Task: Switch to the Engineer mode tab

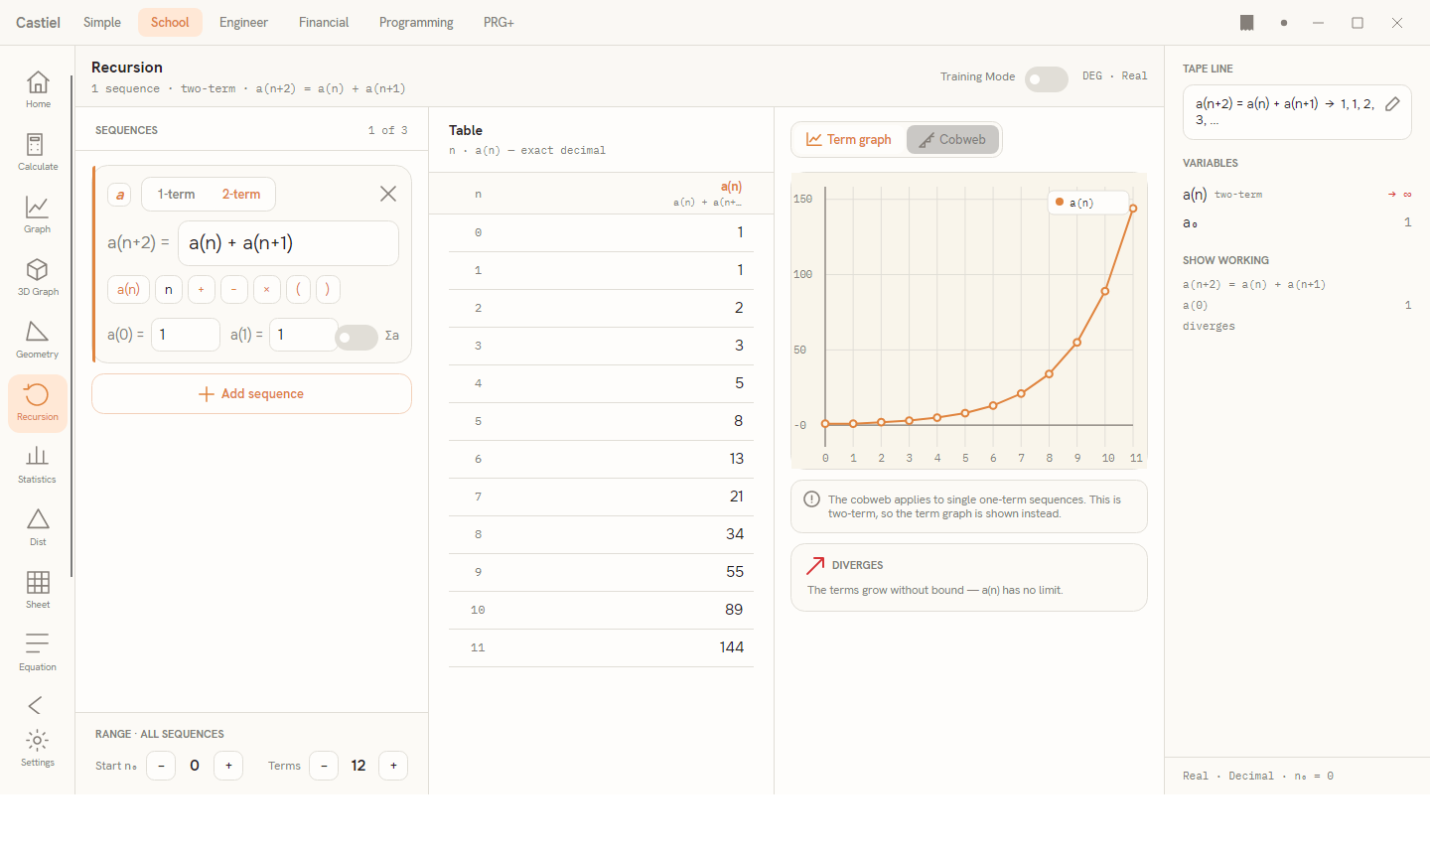Action: [243, 22]
